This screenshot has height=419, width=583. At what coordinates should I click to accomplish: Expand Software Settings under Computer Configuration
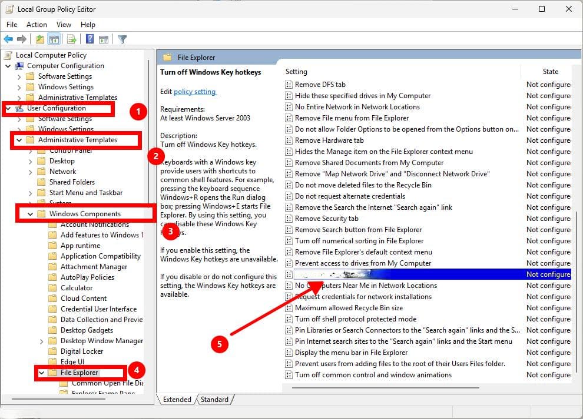(19, 77)
